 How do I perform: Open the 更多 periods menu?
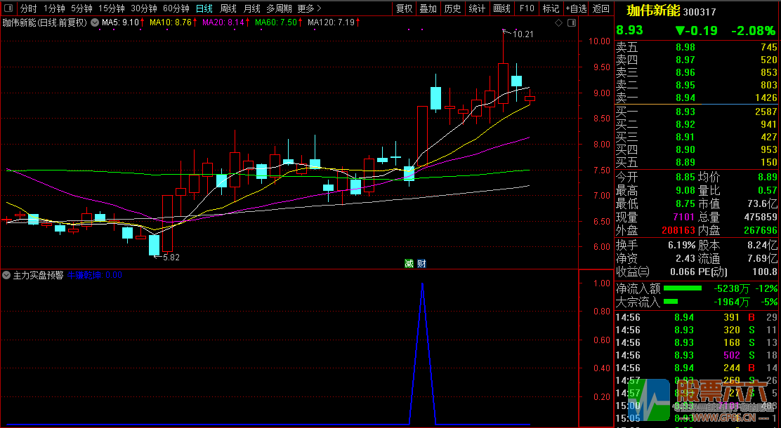[x=309, y=8]
